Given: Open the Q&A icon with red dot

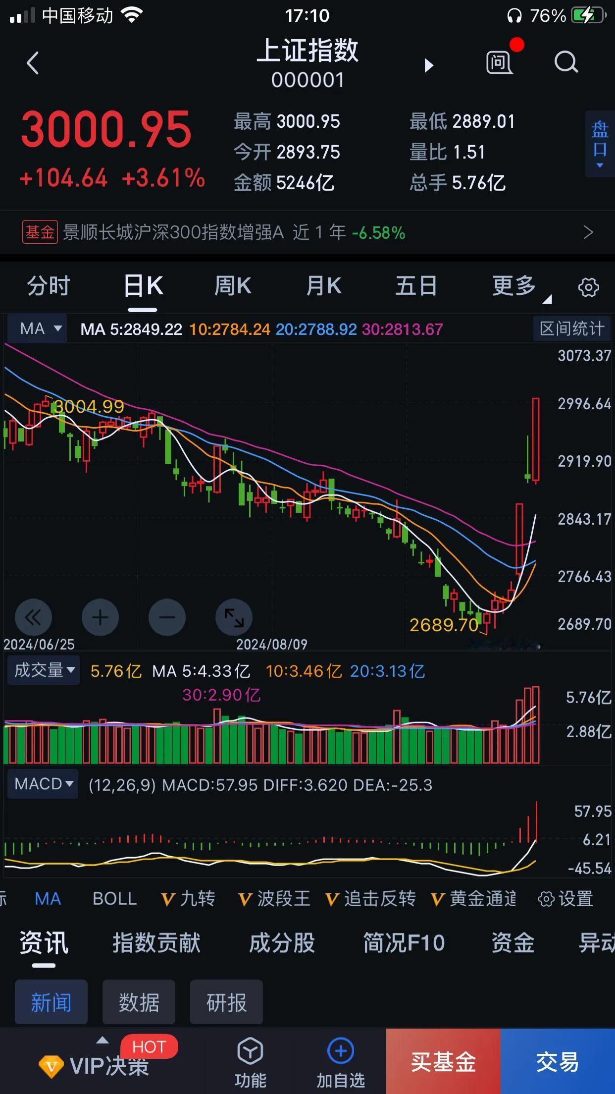Looking at the screenshot, I should pos(499,62).
